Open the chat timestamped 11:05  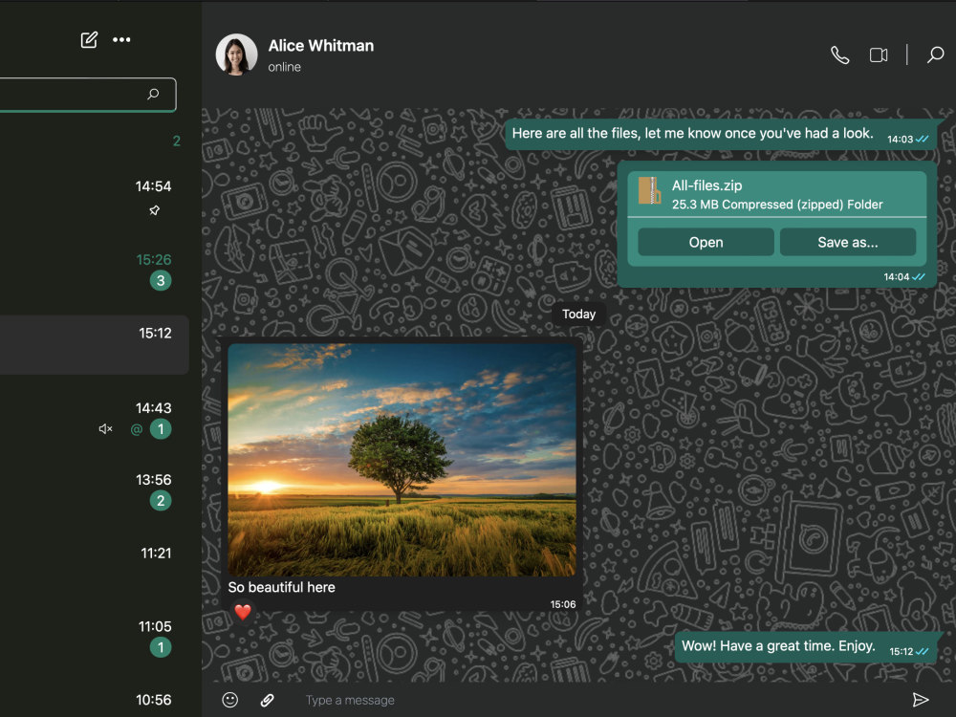95,637
